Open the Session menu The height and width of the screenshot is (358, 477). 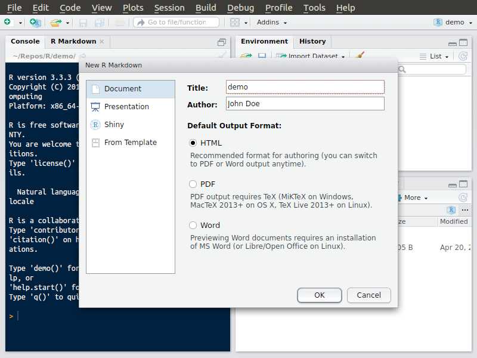point(169,8)
